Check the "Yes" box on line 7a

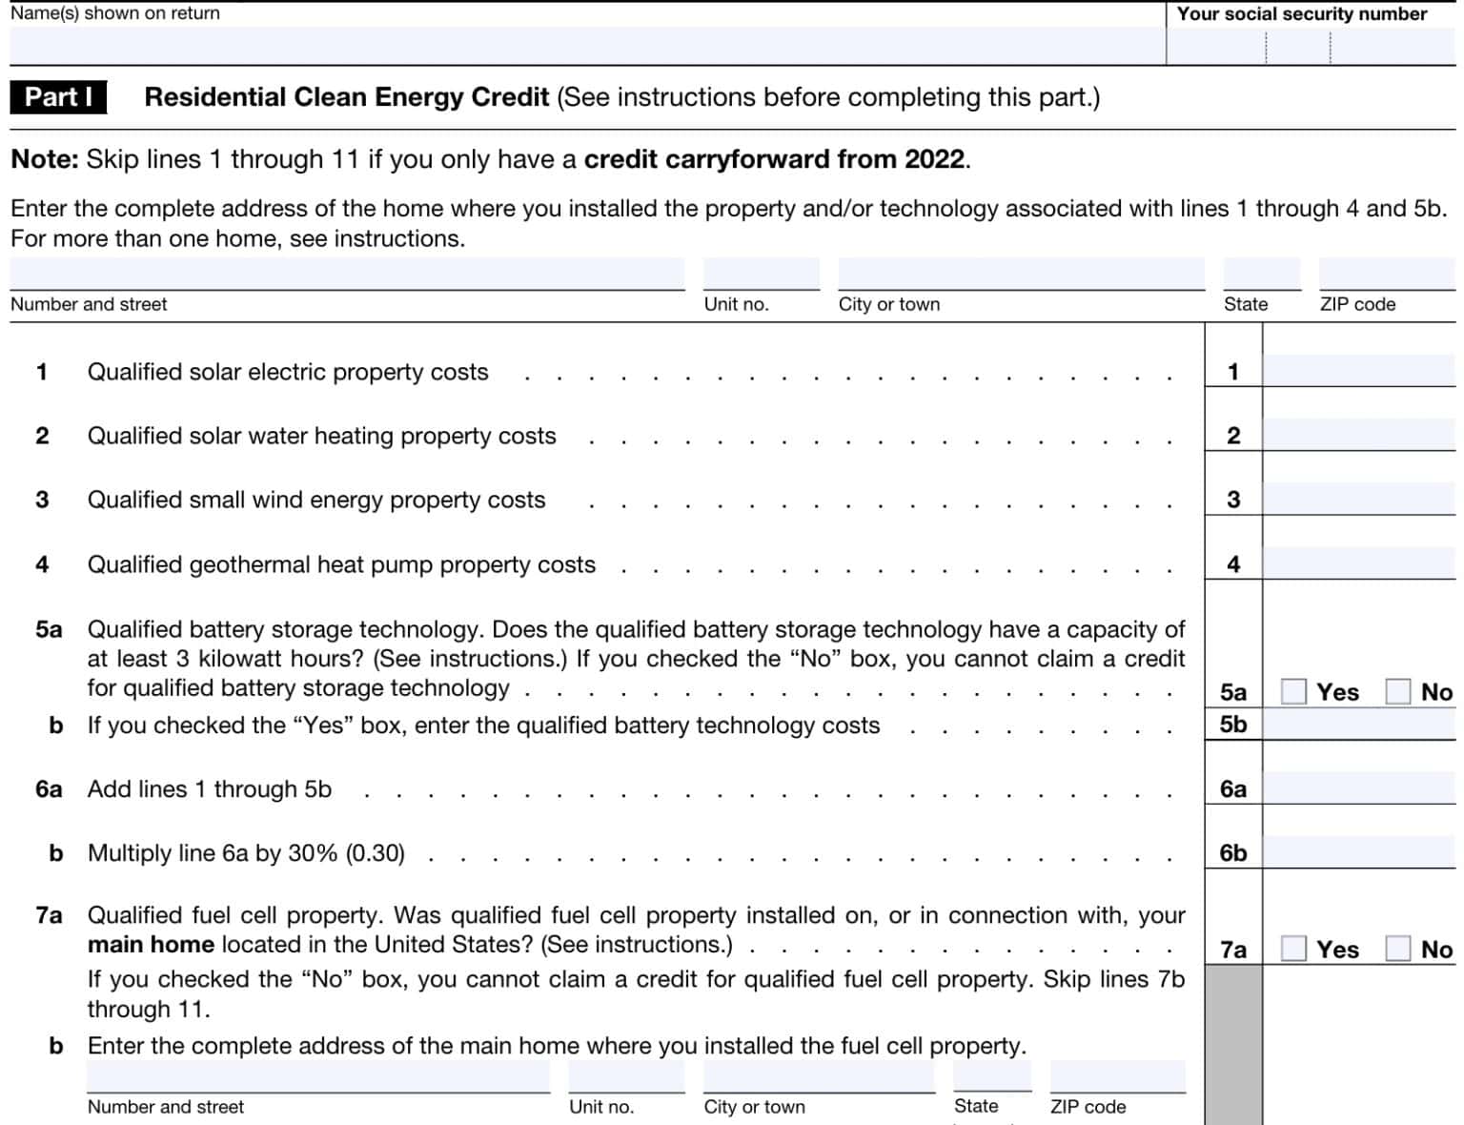click(1292, 949)
